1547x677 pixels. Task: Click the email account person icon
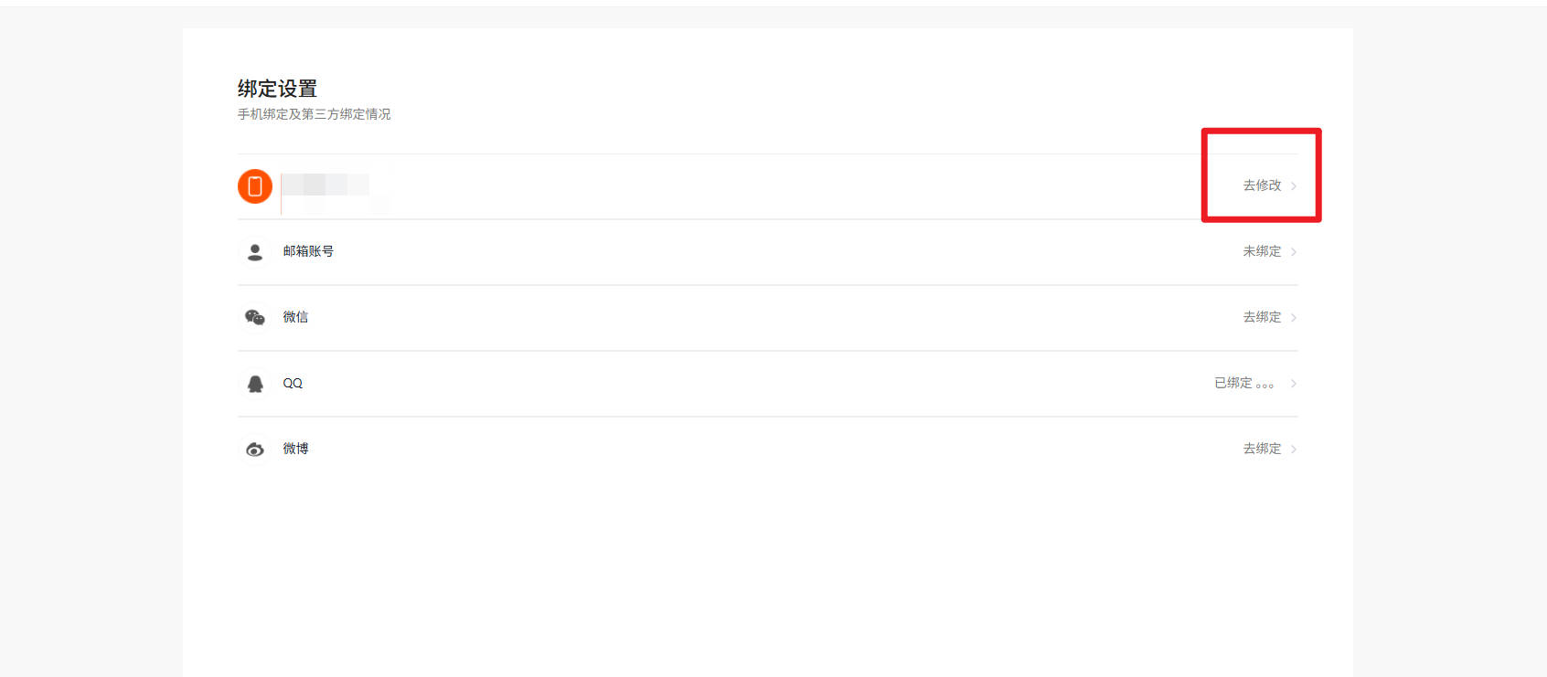[x=255, y=251]
